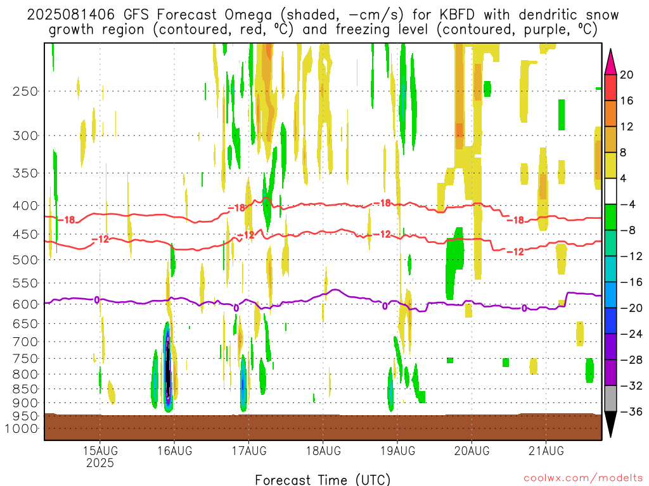Click the brown below-ground terrain band
This screenshot has height=486, width=649.
pyautogui.click(x=323, y=427)
